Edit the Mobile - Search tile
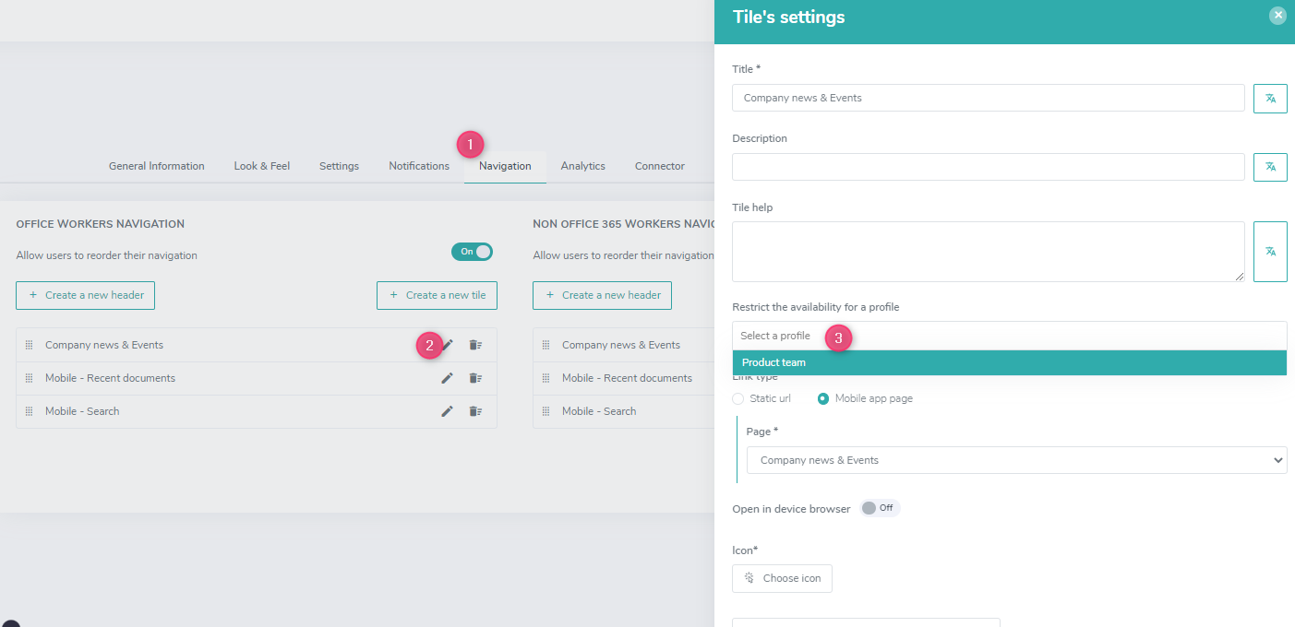The height and width of the screenshot is (627, 1295). pos(448,411)
